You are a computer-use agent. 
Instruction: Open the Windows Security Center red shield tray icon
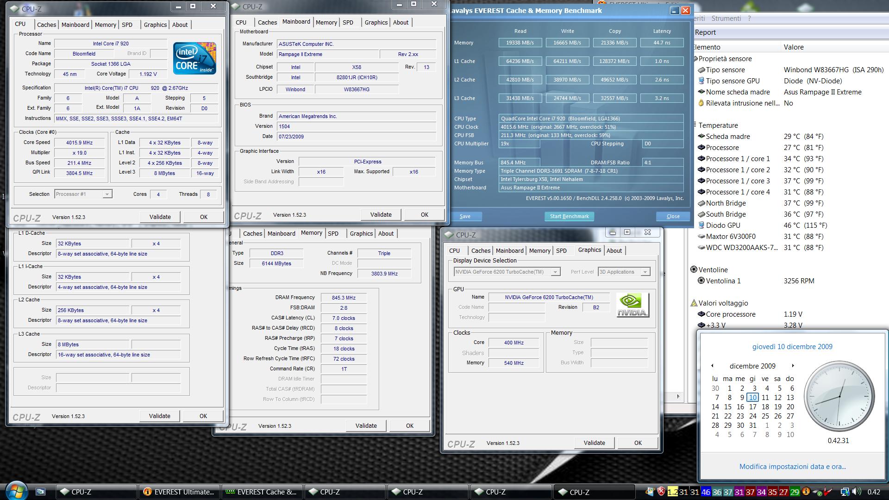pyautogui.click(x=661, y=492)
